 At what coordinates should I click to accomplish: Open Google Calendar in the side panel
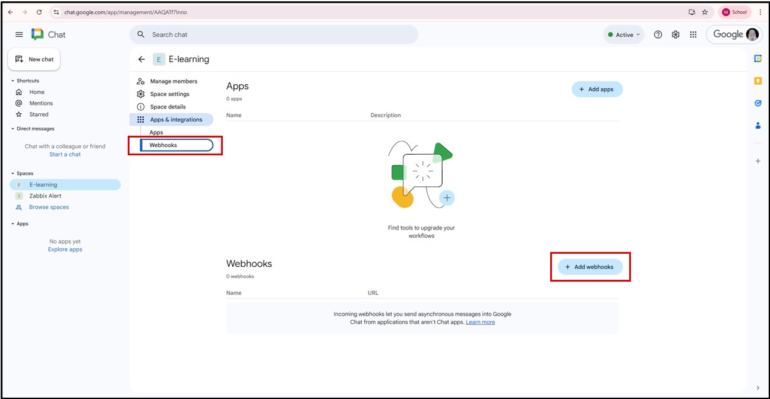point(758,58)
